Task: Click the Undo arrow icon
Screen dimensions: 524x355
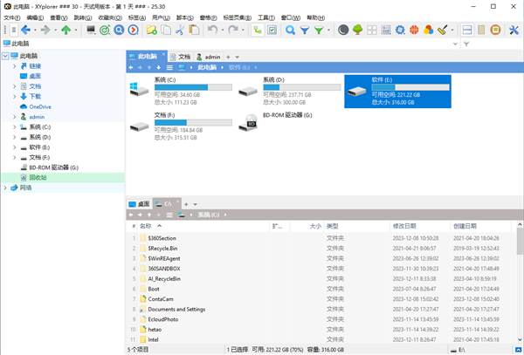Action: tap(212, 30)
